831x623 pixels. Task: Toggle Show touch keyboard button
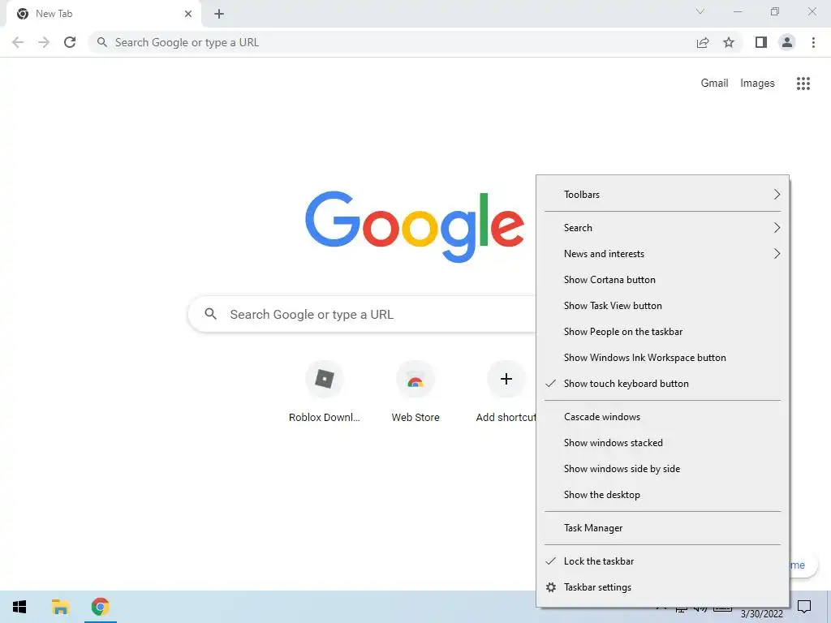(x=662, y=384)
